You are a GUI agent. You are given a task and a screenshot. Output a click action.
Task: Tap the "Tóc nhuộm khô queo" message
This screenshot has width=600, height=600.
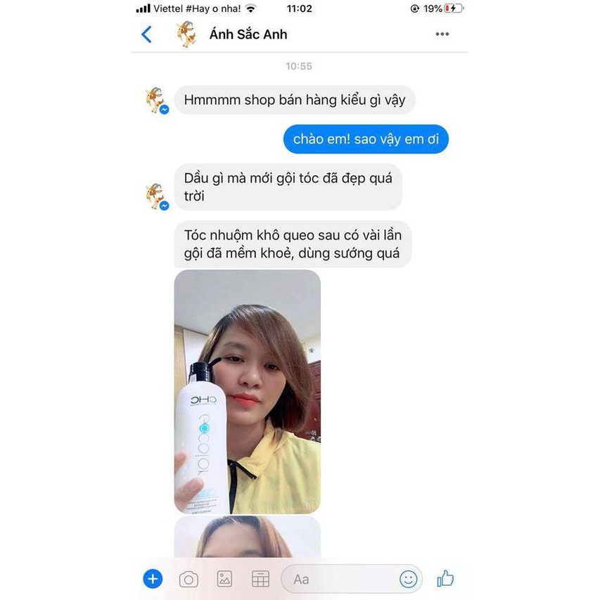(293, 244)
